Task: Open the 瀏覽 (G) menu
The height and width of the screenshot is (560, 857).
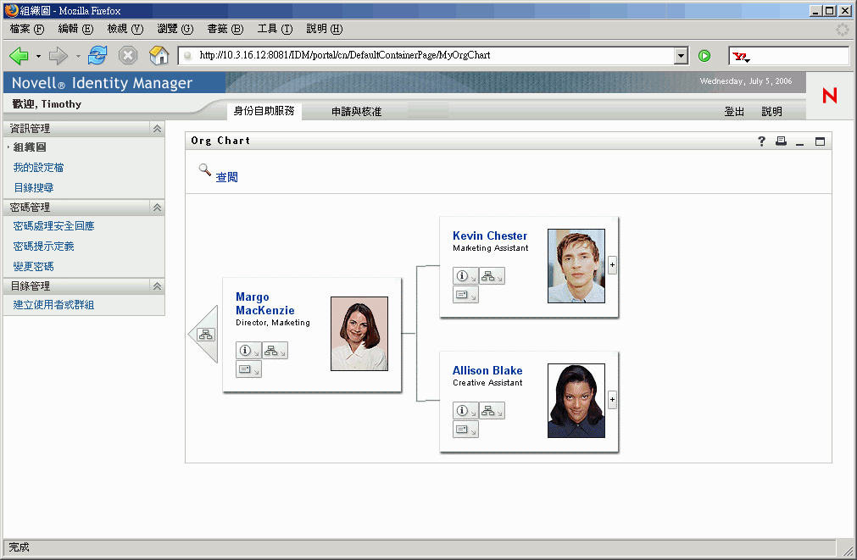Action: pos(175,29)
